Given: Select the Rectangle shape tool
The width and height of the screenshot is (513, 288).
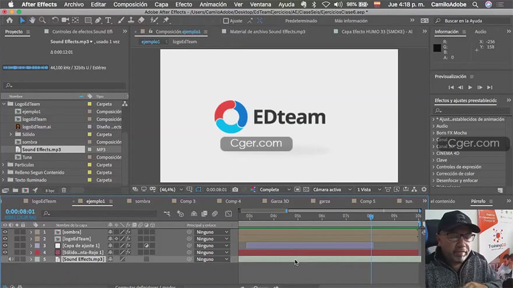Looking at the screenshot, I should pos(88,20).
